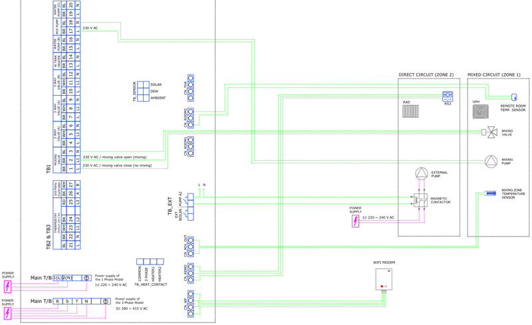The height and width of the screenshot is (325, 532).
Task: Select the MIXED CIRCUIT (ZONE 1) heading
Action: [x=494, y=74]
